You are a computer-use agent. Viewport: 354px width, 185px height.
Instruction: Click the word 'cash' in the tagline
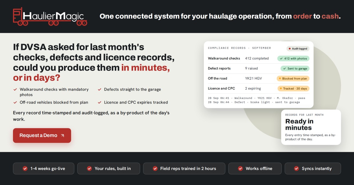330,16
